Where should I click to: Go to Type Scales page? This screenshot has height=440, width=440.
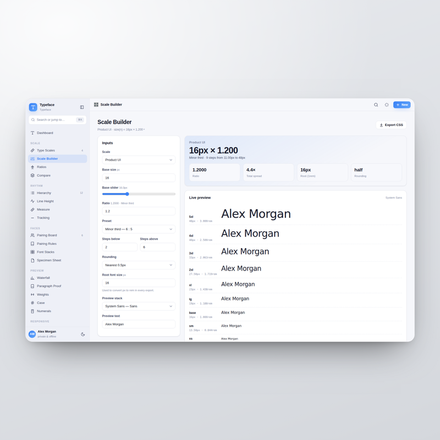pos(58,150)
